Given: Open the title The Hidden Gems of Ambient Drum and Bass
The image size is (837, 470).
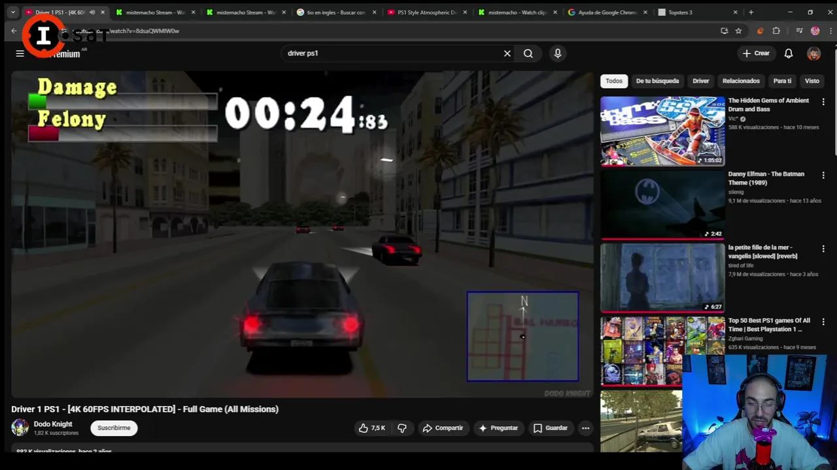Looking at the screenshot, I should coord(768,105).
